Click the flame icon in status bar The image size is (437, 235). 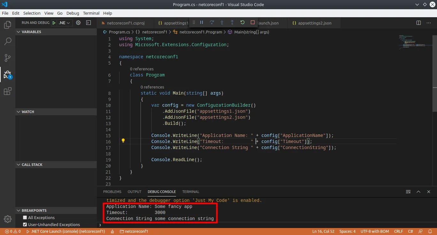click(x=112, y=231)
